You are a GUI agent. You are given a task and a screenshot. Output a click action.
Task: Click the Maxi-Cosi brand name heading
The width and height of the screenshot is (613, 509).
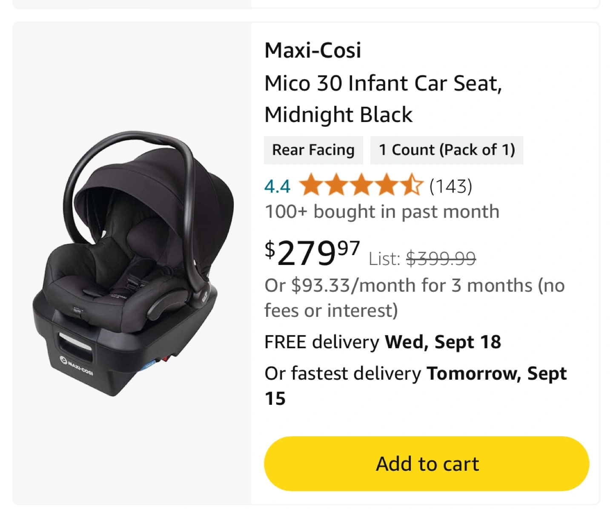313,50
